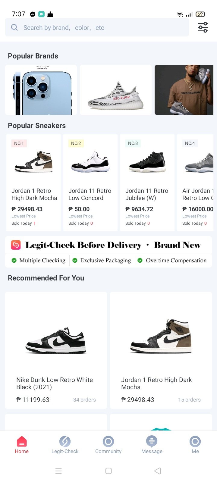The image size is (217, 482).
Task: Open the NO.4 Air Jordan Retro Low card
Action: pos(196,183)
